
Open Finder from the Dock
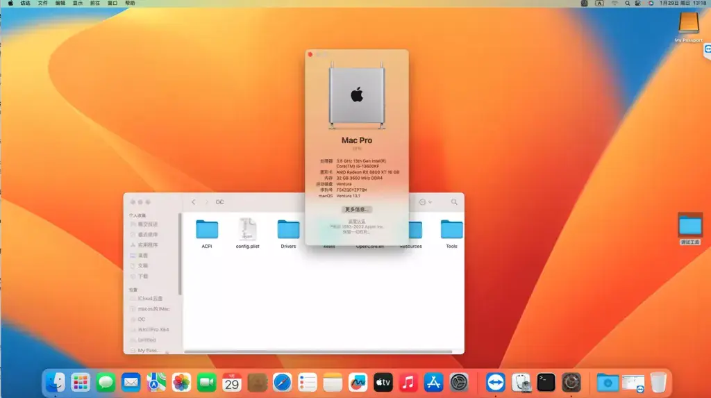click(56, 382)
